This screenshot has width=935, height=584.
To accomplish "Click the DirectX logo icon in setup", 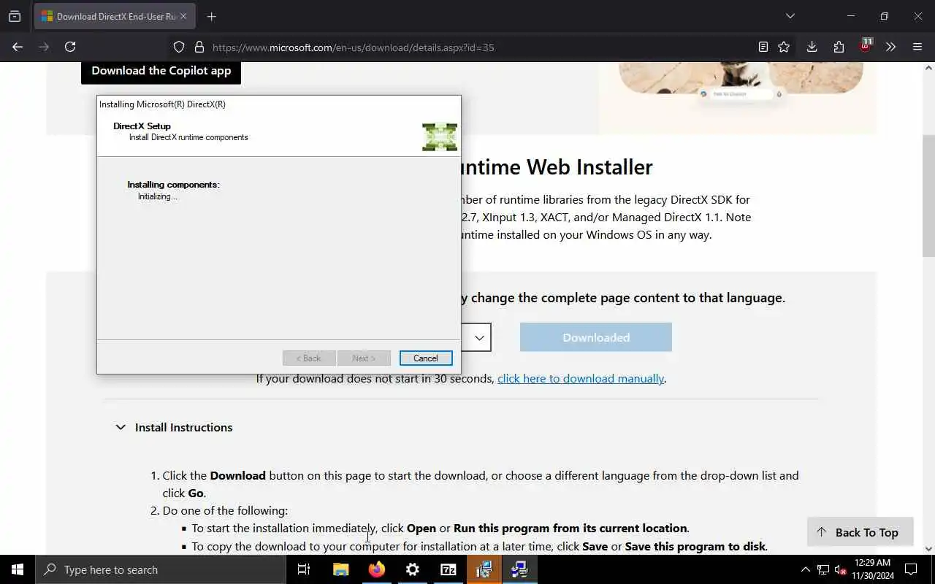I will (x=440, y=137).
